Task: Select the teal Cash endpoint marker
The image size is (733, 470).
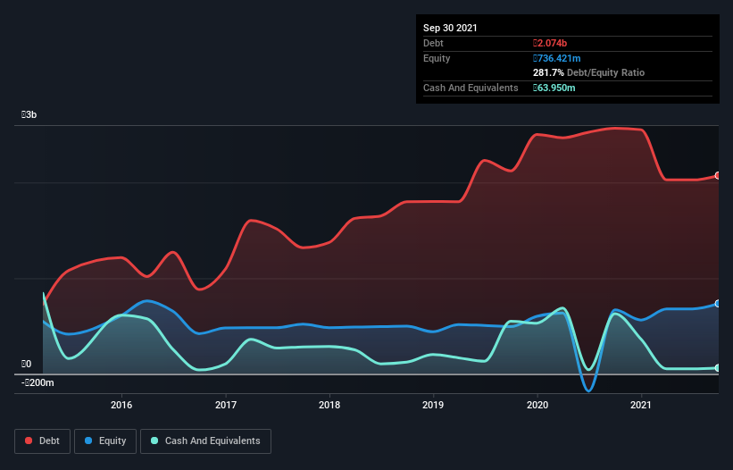Action: (x=718, y=368)
